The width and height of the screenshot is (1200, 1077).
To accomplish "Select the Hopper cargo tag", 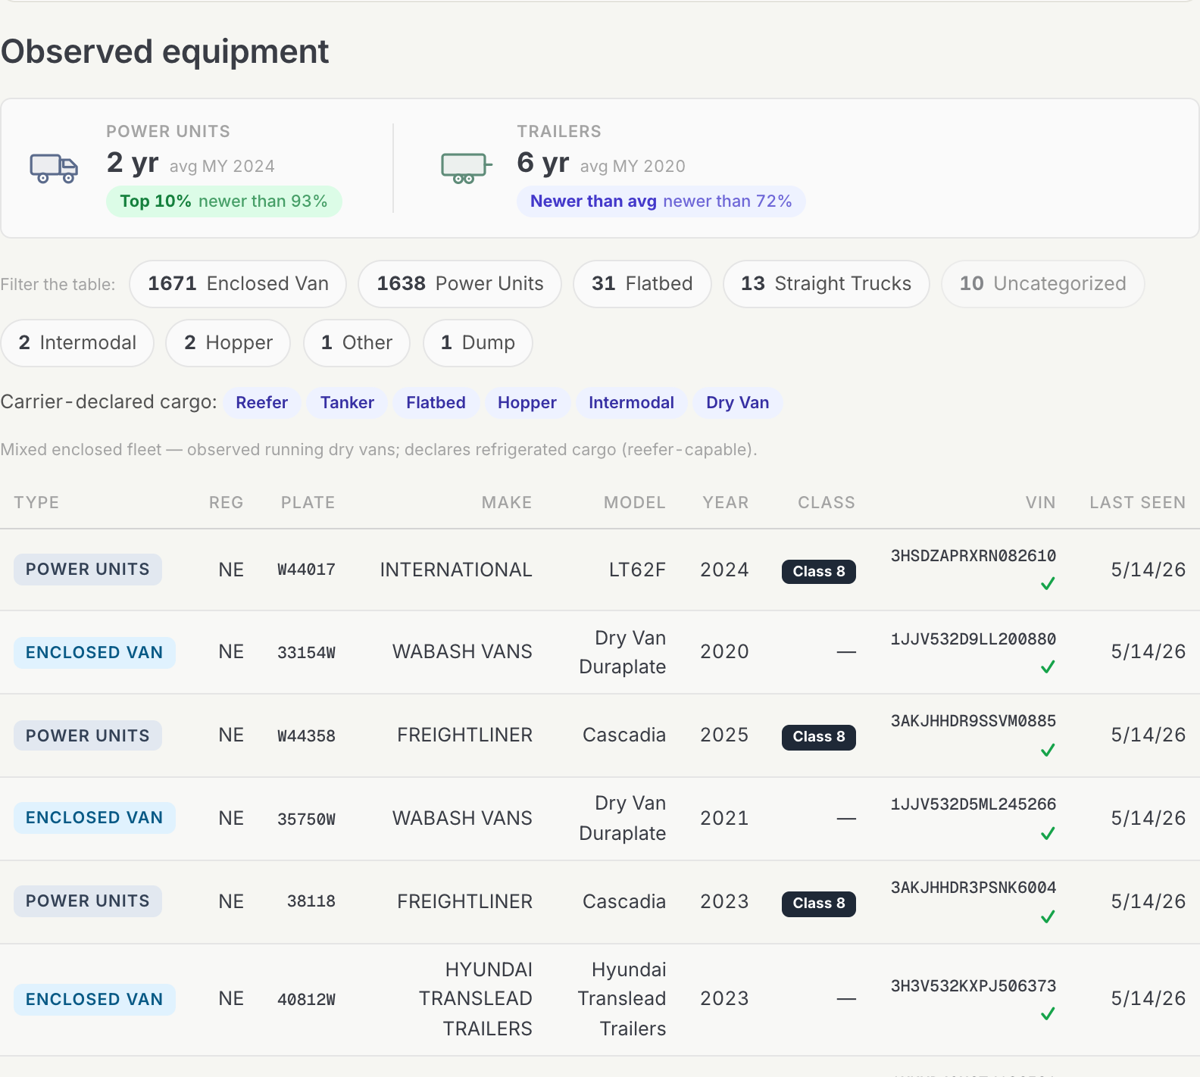I will [527, 403].
